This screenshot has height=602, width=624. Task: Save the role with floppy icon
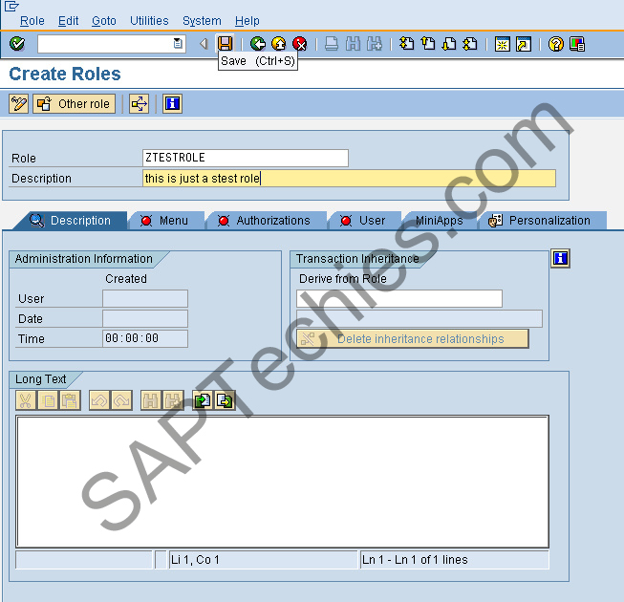point(225,43)
